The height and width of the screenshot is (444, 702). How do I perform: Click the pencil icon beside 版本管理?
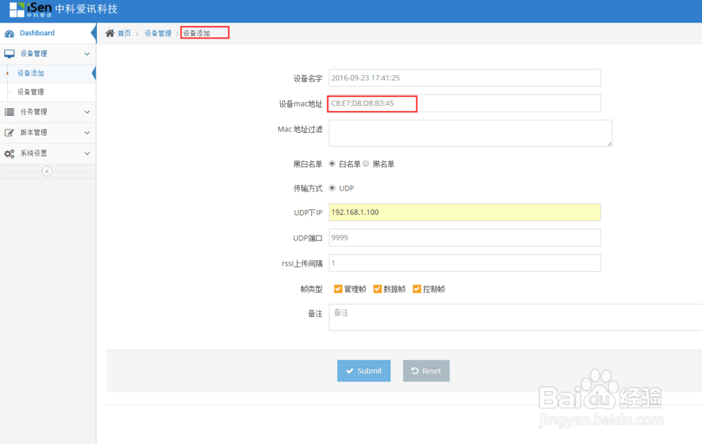point(10,133)
